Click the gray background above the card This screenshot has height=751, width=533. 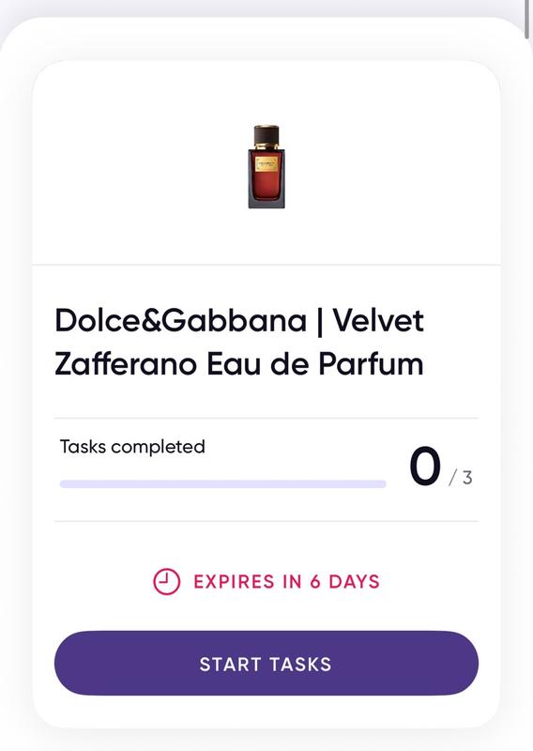coord(266,8)
